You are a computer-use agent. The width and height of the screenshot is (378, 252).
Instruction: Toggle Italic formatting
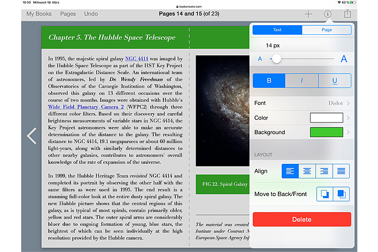pos(301,81)
